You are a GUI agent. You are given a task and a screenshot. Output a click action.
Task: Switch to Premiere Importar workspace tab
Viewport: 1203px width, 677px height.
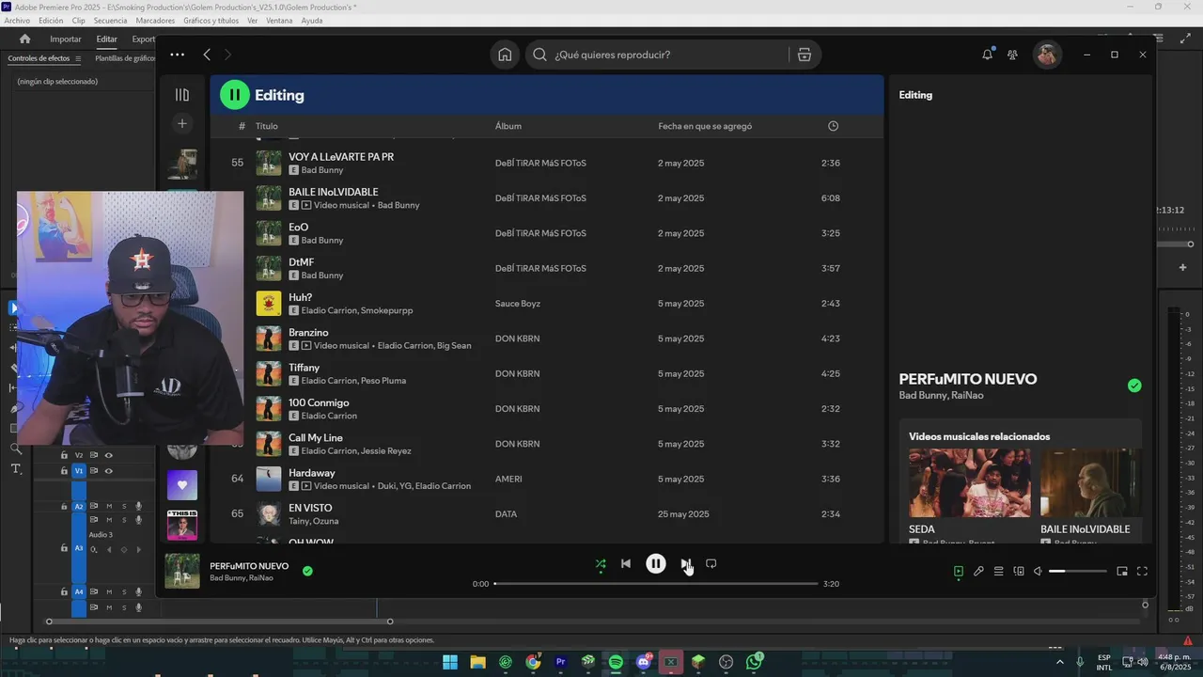66,39
